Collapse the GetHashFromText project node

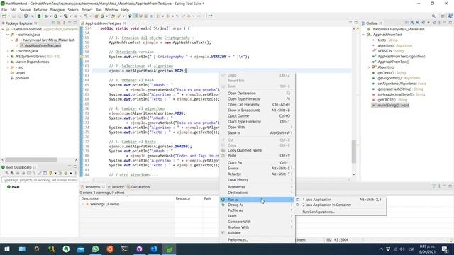(3, 29)
